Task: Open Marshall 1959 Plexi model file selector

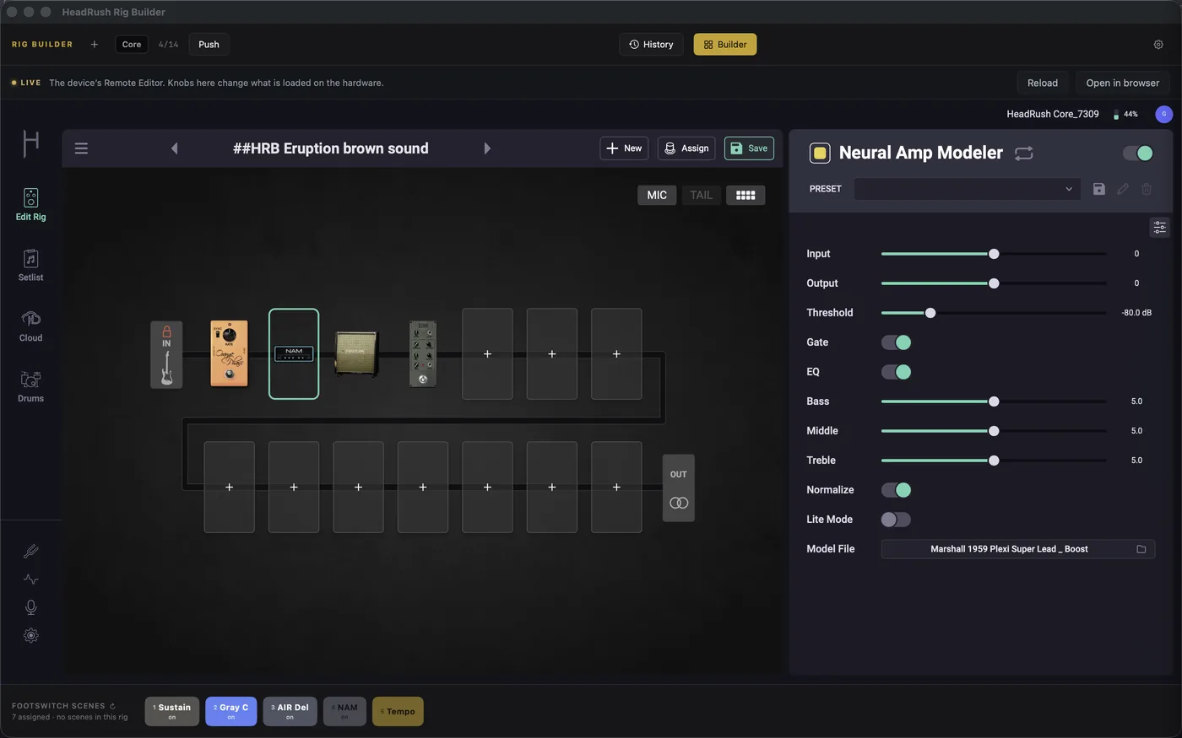Action: coord(1017,549)
